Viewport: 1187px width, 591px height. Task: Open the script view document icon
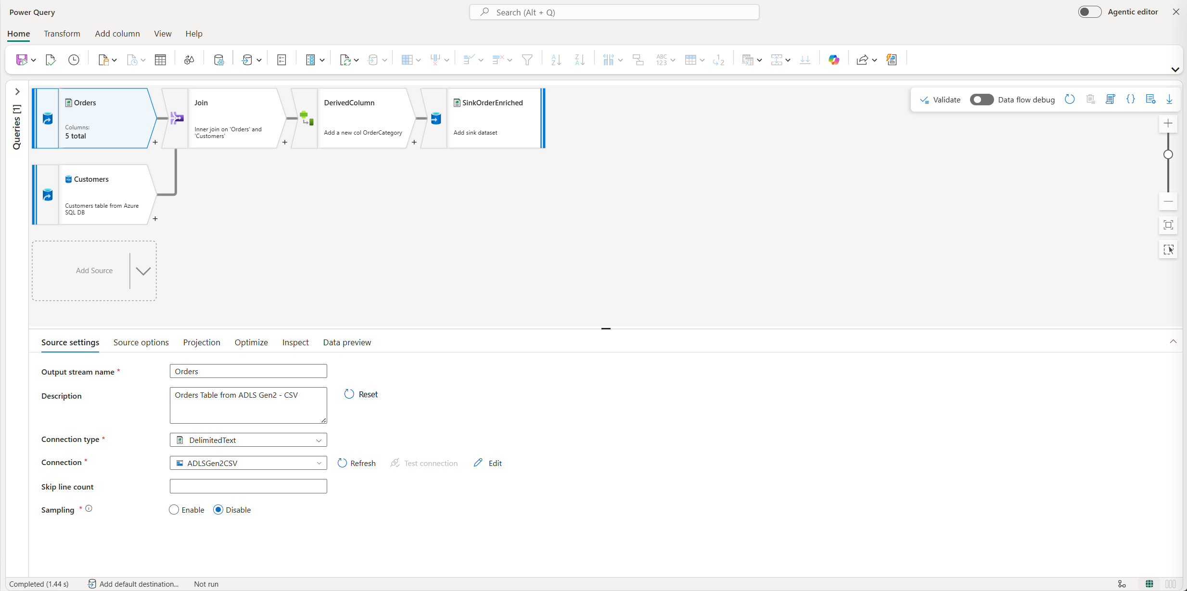click(1110, 100)
